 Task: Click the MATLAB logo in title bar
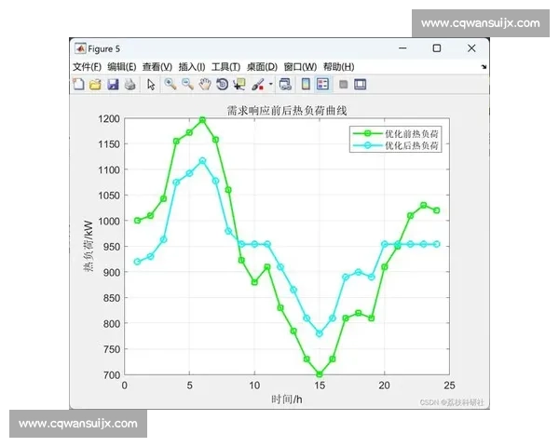point(80,48)
